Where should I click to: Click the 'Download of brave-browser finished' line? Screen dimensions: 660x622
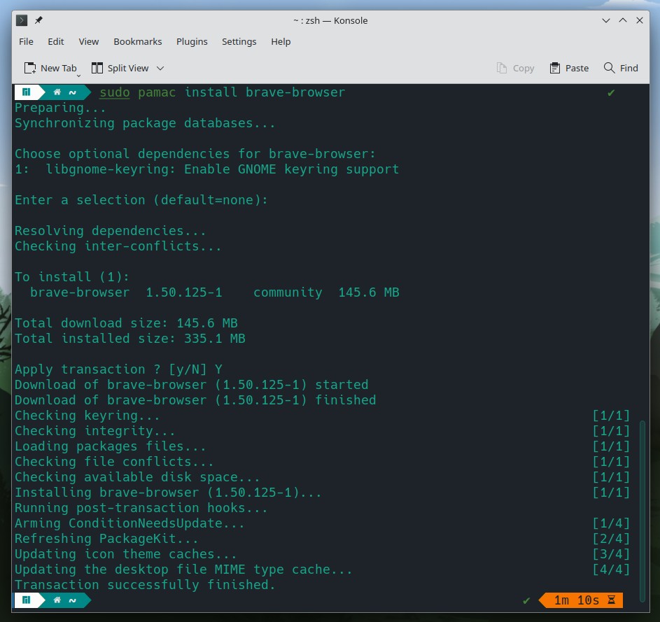[195, 400]
